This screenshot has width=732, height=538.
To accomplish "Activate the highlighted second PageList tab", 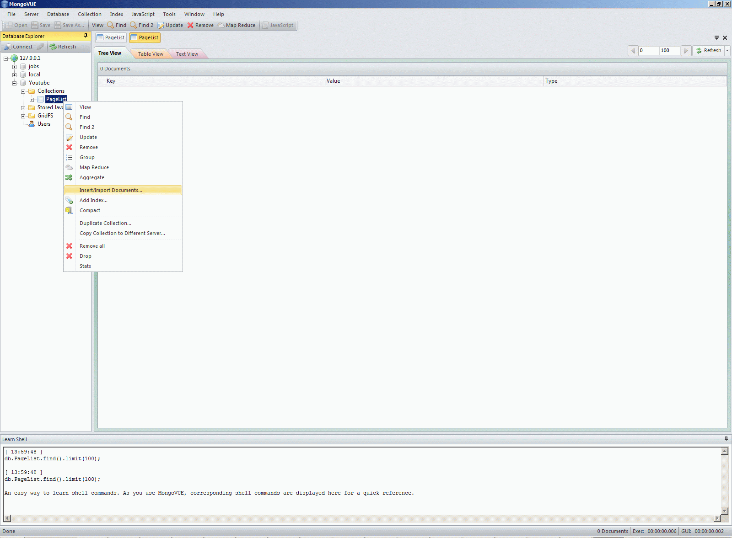I will 145,37.
